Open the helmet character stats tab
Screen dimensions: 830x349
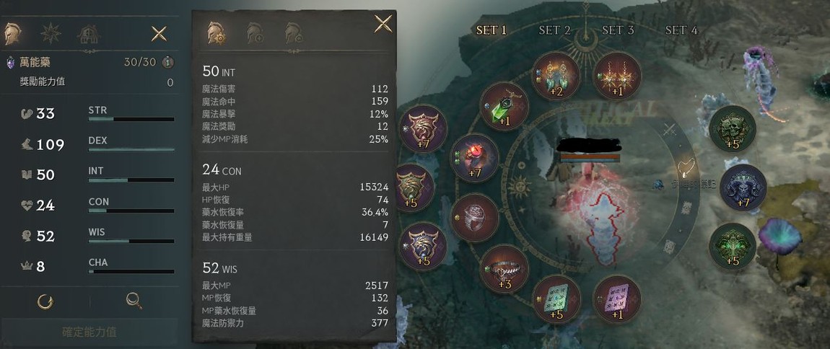13,34
